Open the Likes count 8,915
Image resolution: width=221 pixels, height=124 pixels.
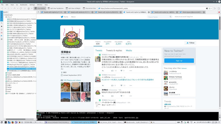click(128, 43)
